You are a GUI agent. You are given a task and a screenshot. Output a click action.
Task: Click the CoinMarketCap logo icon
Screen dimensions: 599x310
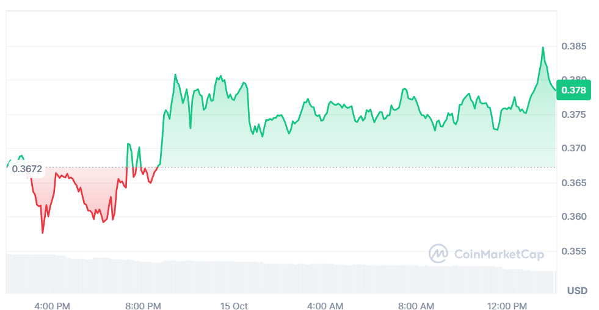click(x=438, y=253)
